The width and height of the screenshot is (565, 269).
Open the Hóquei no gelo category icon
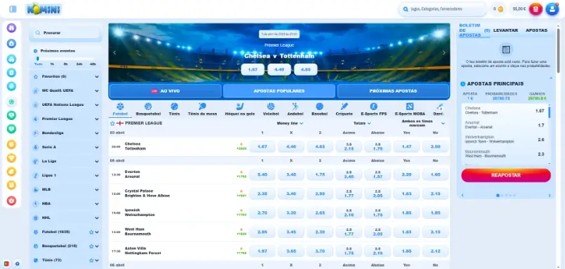point(240,107)
